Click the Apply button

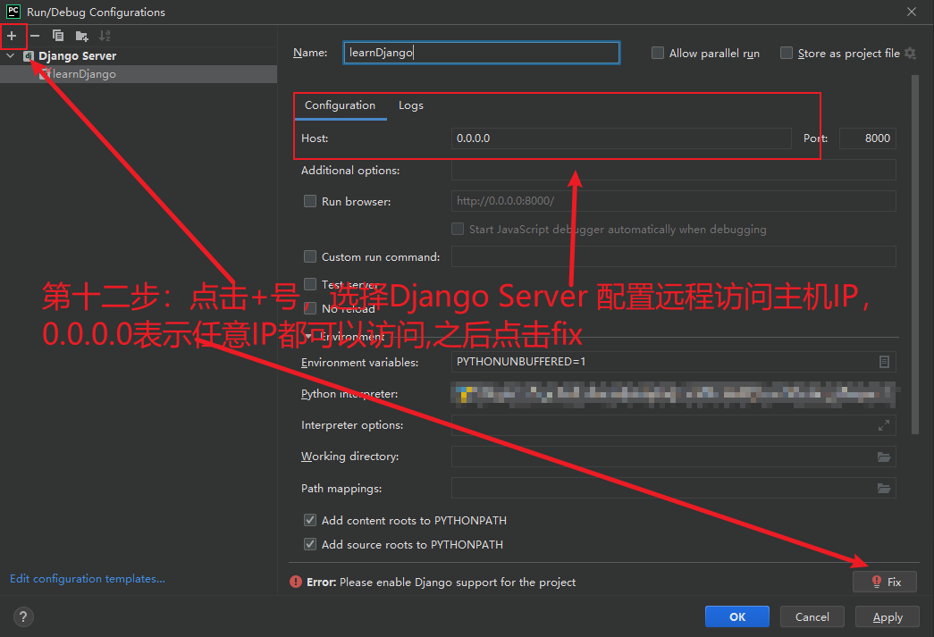click(887, 616)
